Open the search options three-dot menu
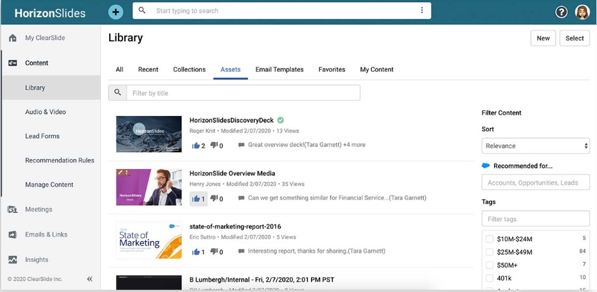Image resolution: width=597 pixels, height=292 pixels. [421, 10]
